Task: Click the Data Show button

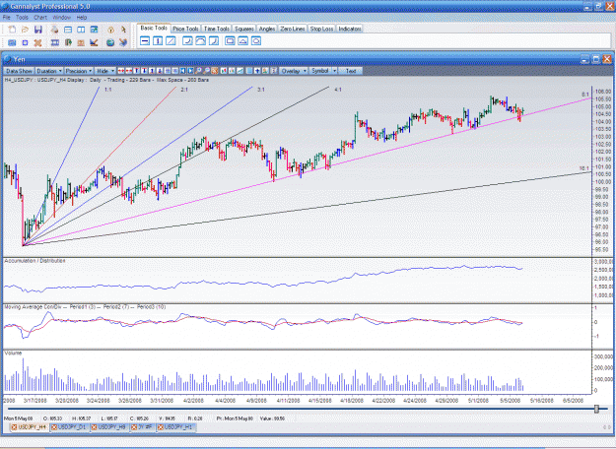Action: coord(19,71)
